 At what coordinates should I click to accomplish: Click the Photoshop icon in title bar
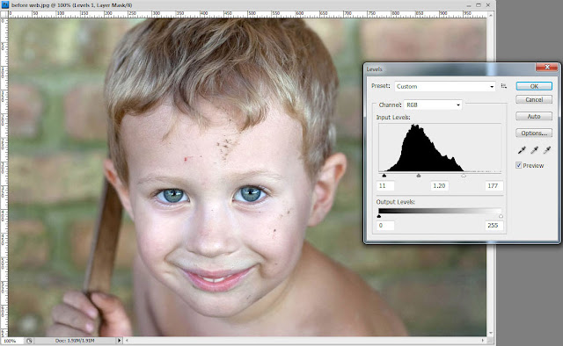click(x=4, y=5)
